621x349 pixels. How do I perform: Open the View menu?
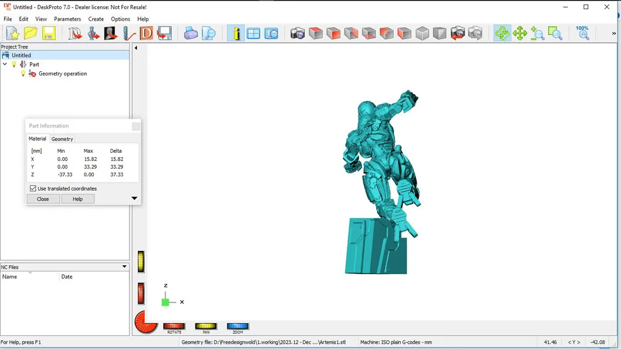point(41,19)
